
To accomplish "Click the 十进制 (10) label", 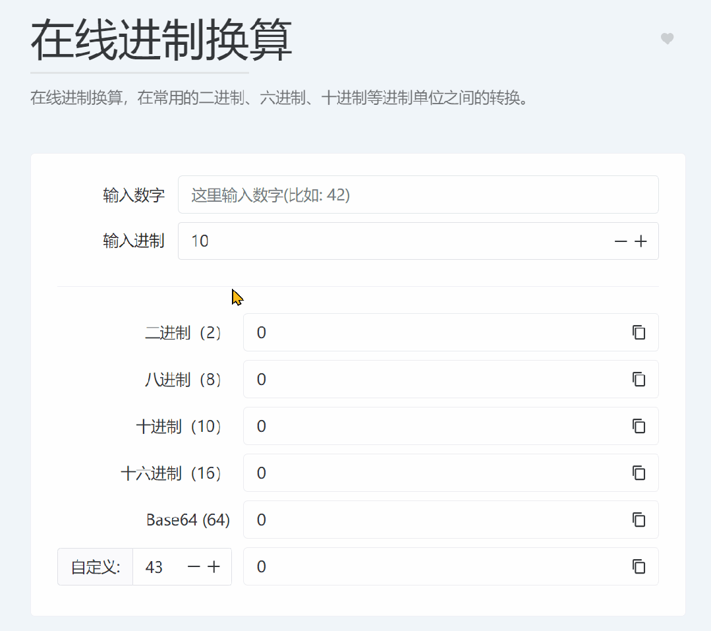I will tap(179, 427).
